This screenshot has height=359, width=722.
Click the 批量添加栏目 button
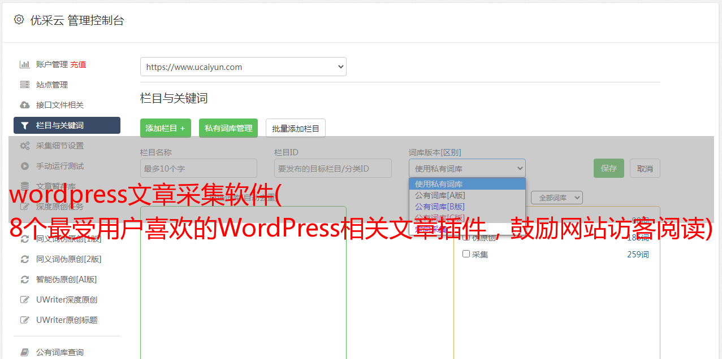tap(296, 128)
